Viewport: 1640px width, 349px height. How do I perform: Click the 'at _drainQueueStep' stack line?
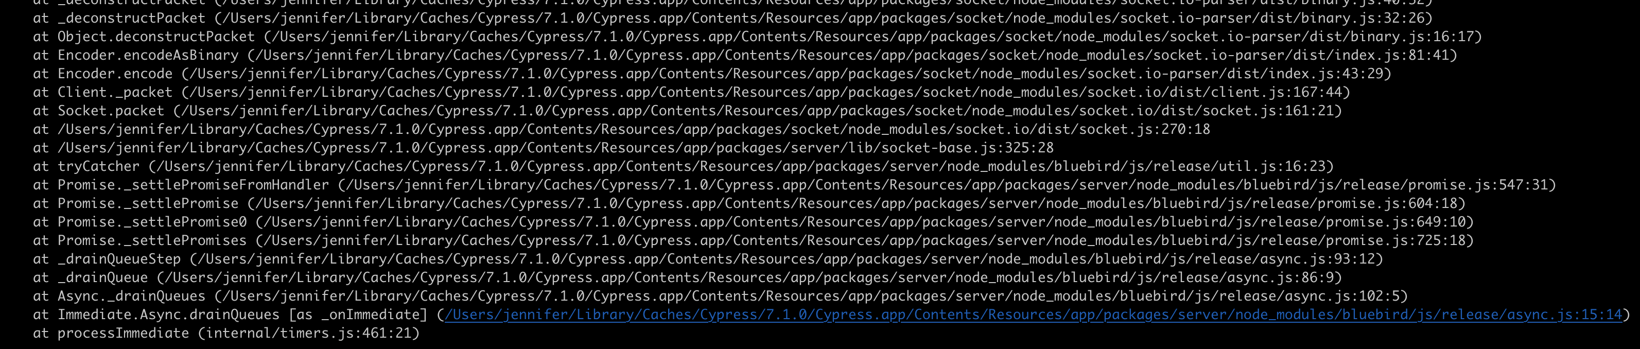708,259
